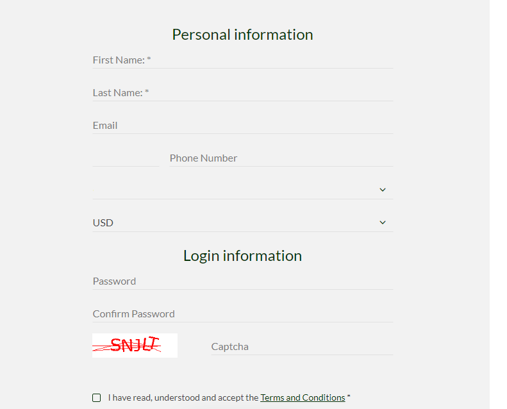Click the Login information heading

[242, 256]
